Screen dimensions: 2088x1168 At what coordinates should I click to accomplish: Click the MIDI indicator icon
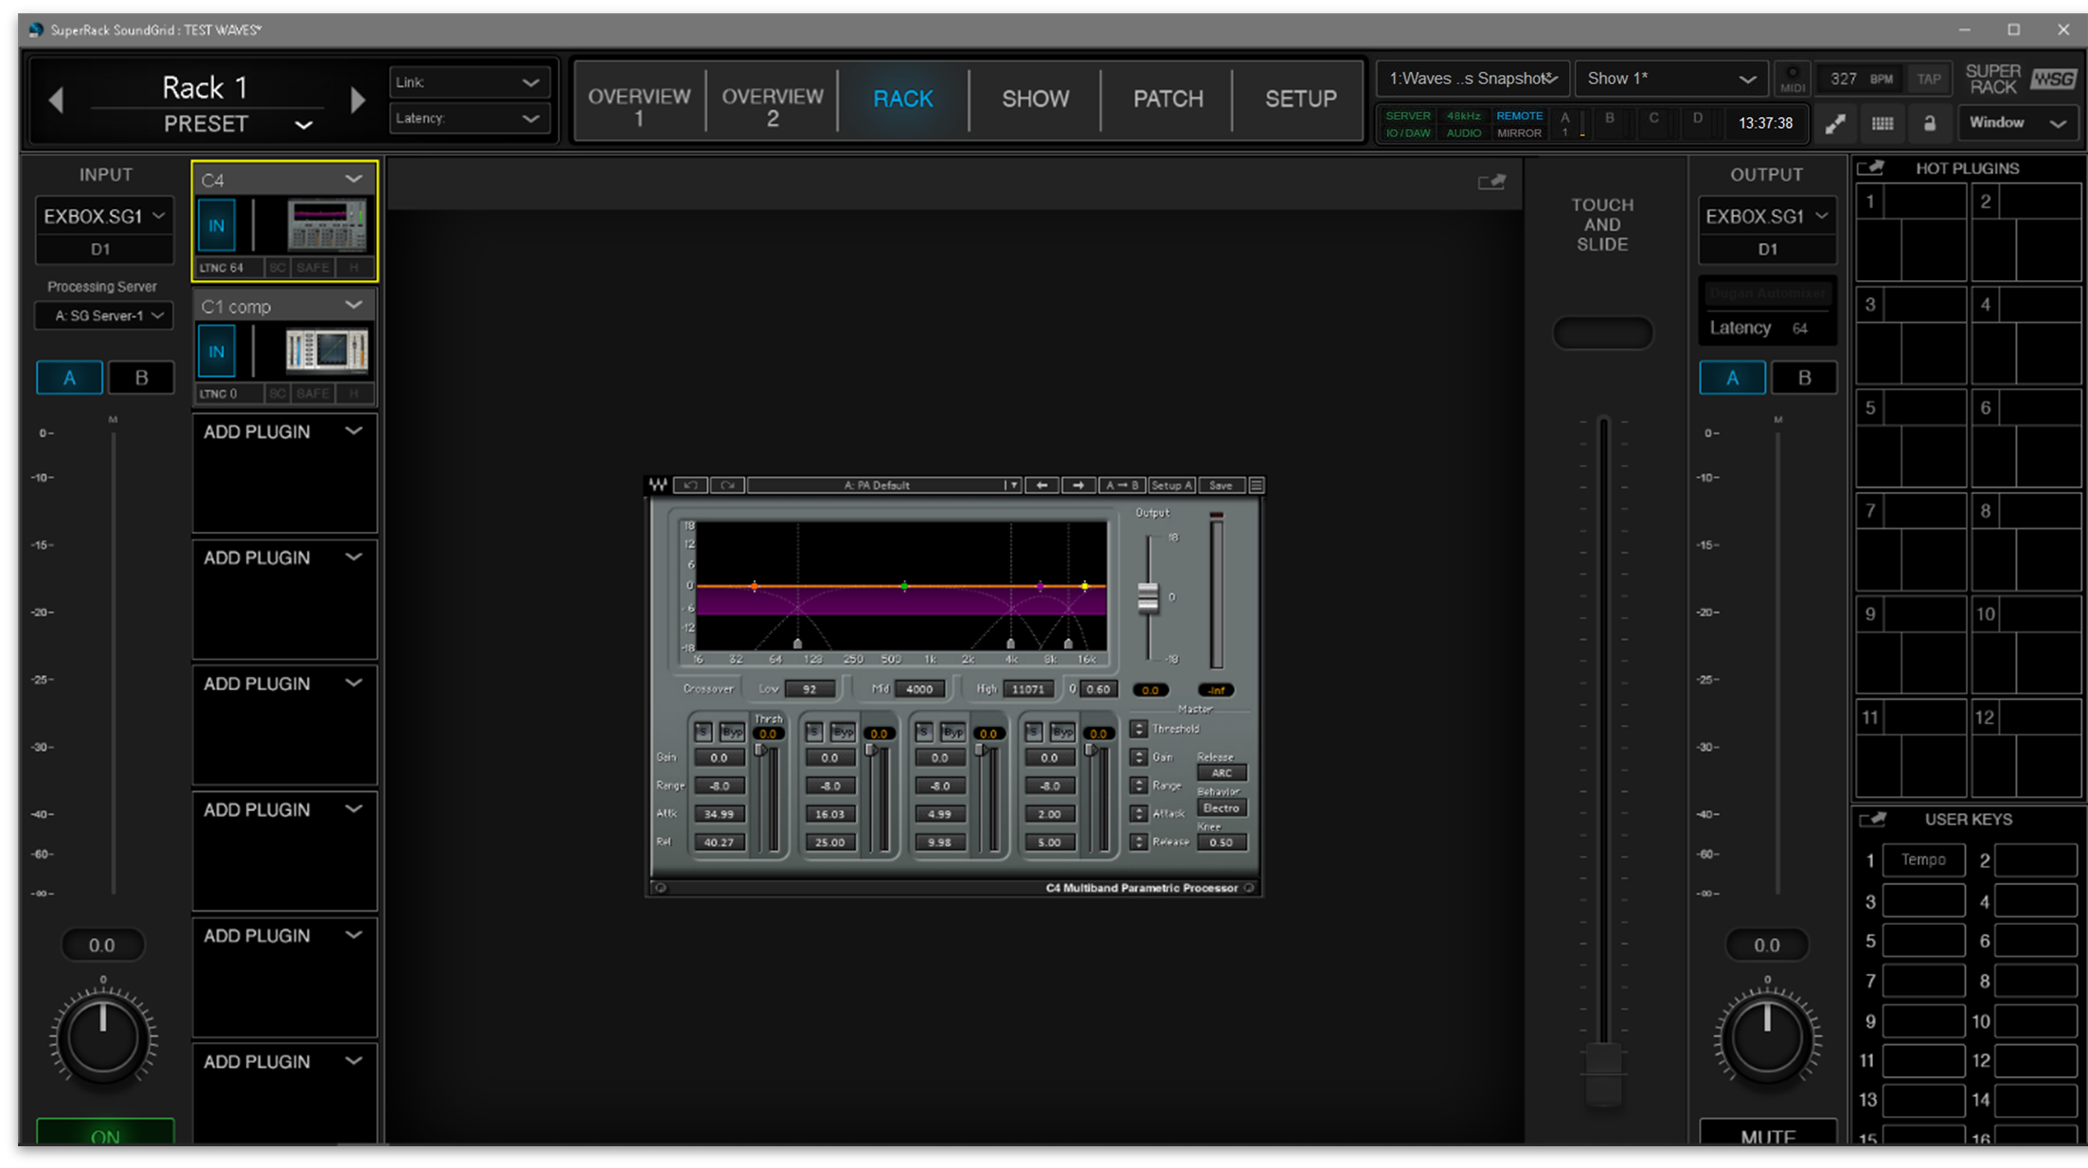pos(1793,79)
